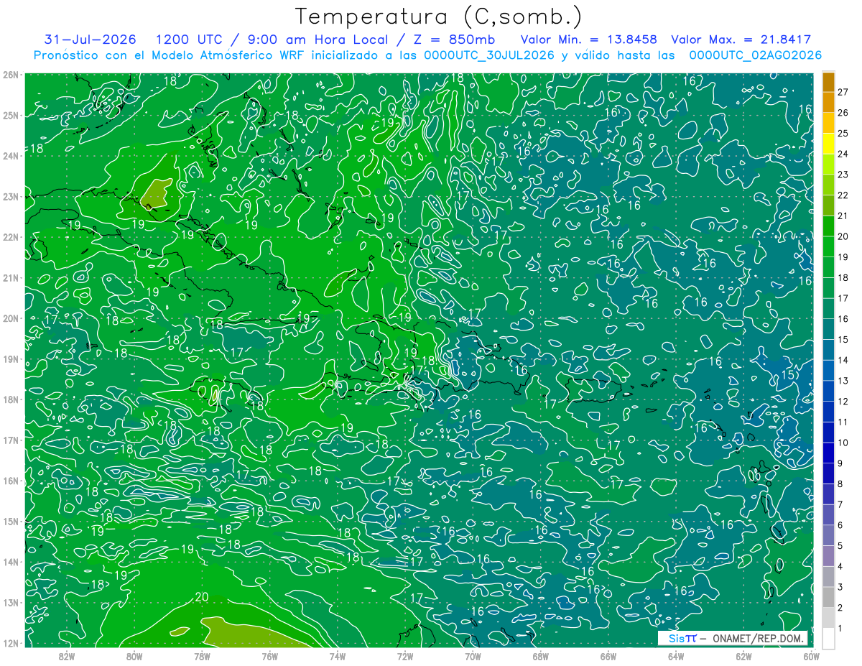This screenshot has height=666, width=862.
Task: Click the "20N" latitude axis label
Action: pyautogui.click(x=11, y=318)
